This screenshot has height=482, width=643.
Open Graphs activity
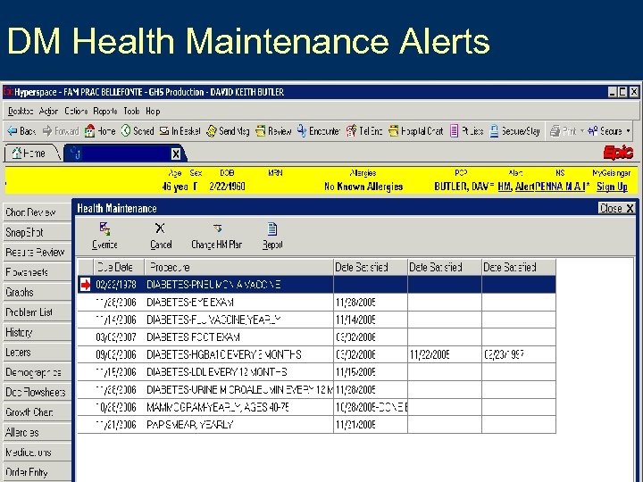(37, 292)
